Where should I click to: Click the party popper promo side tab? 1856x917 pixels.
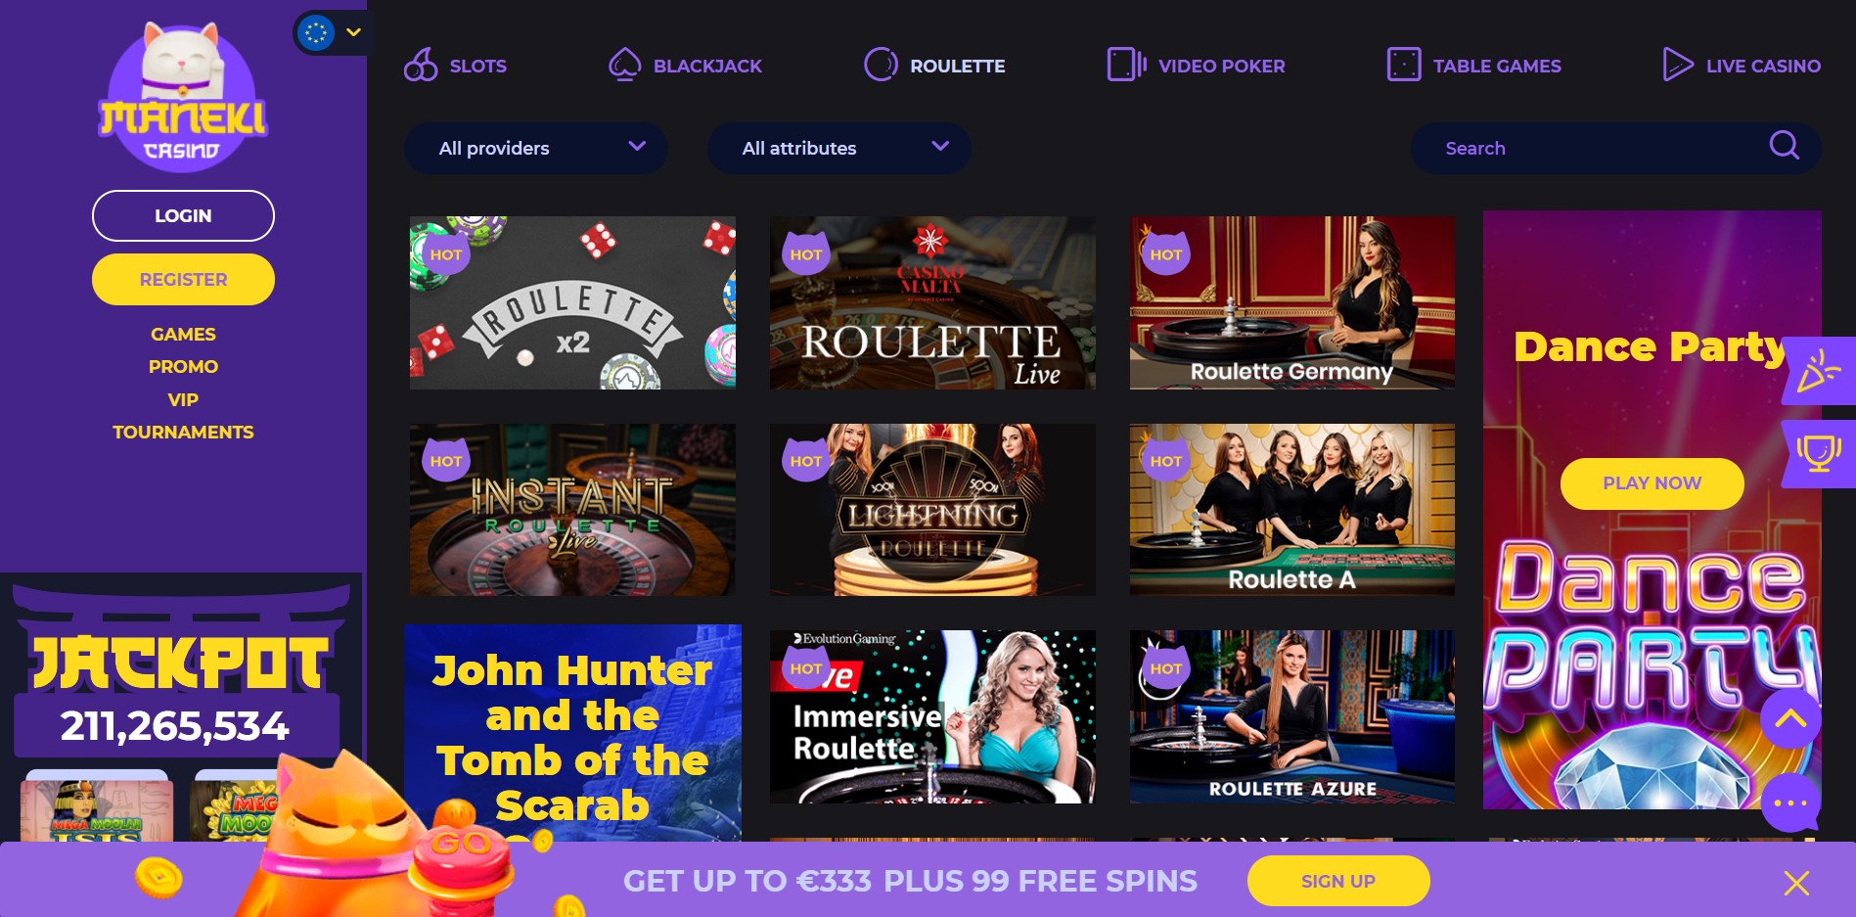tap(1819, 371)
